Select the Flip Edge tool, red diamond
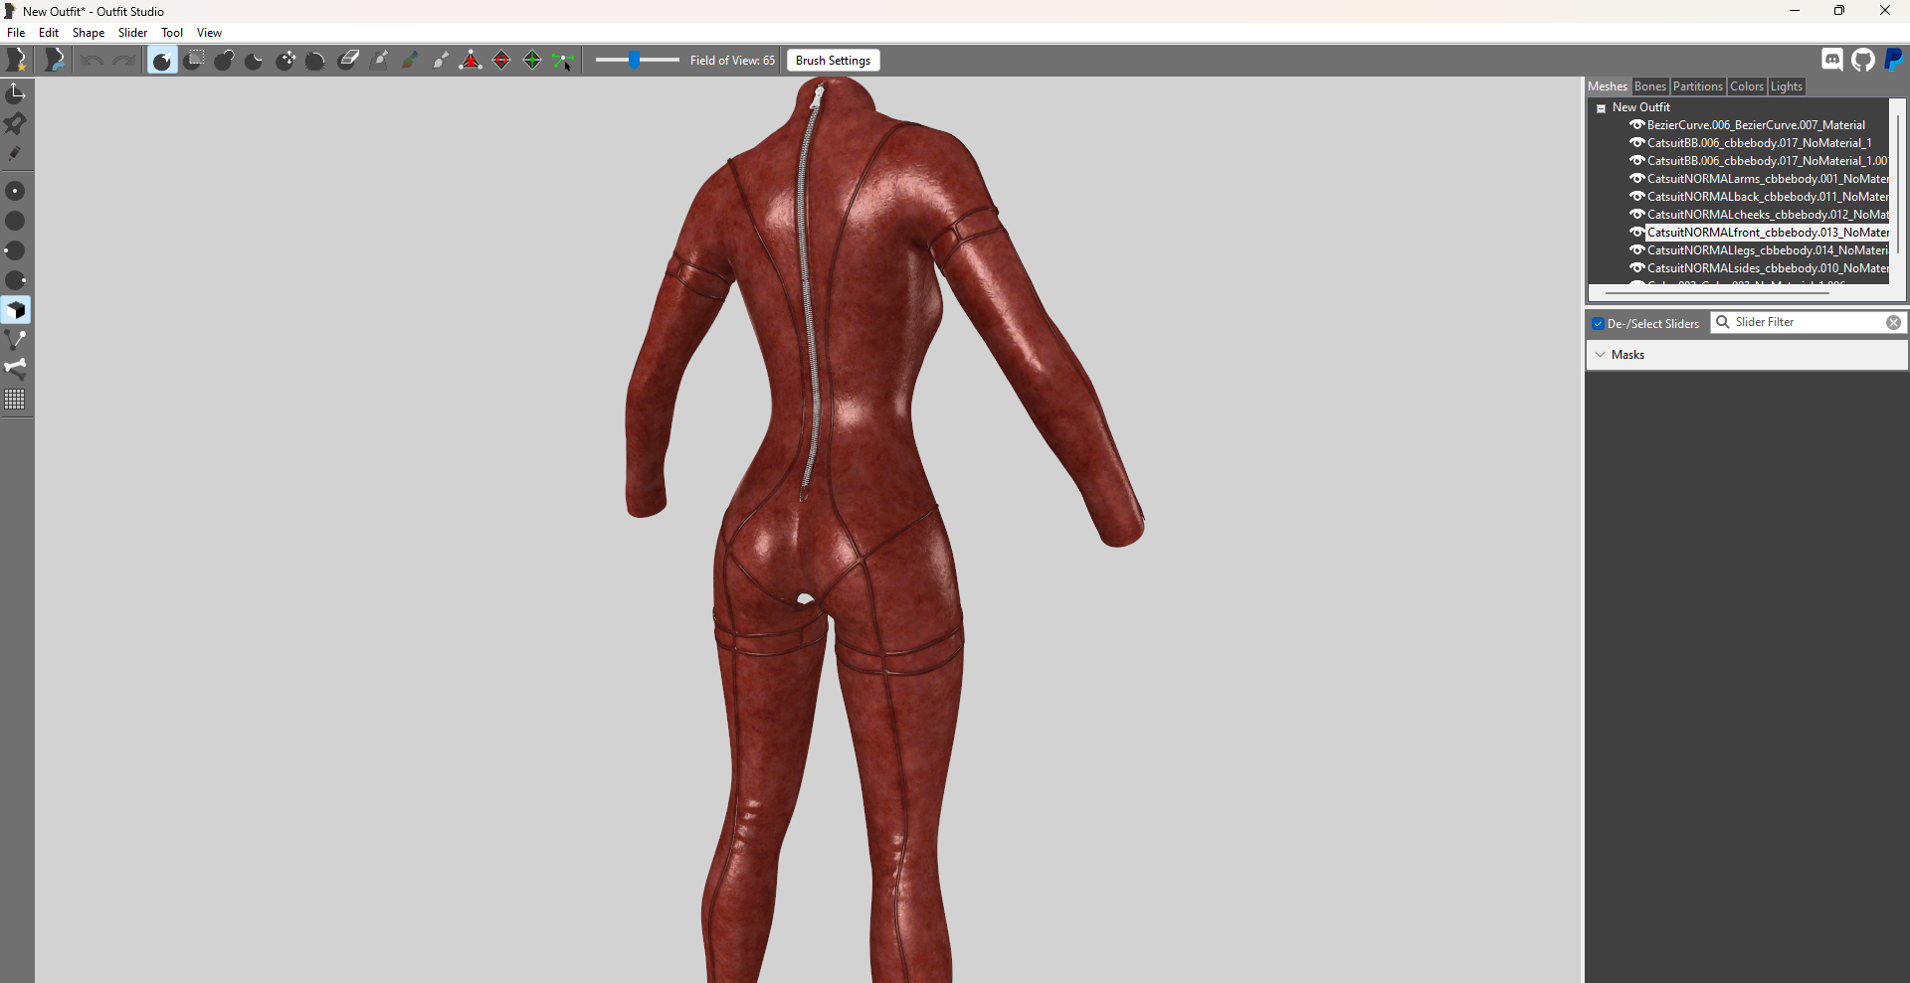This screenshot has width=1910, height=983. click(501, 61)
